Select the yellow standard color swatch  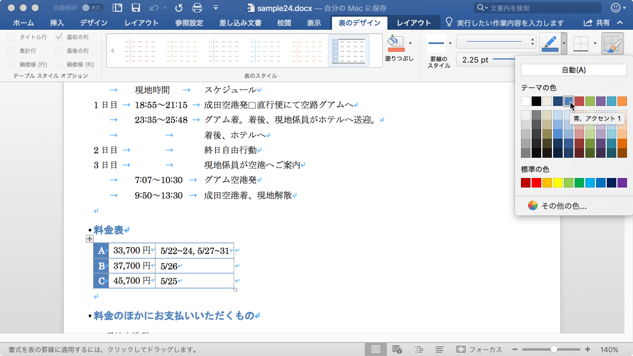point(557,183)
